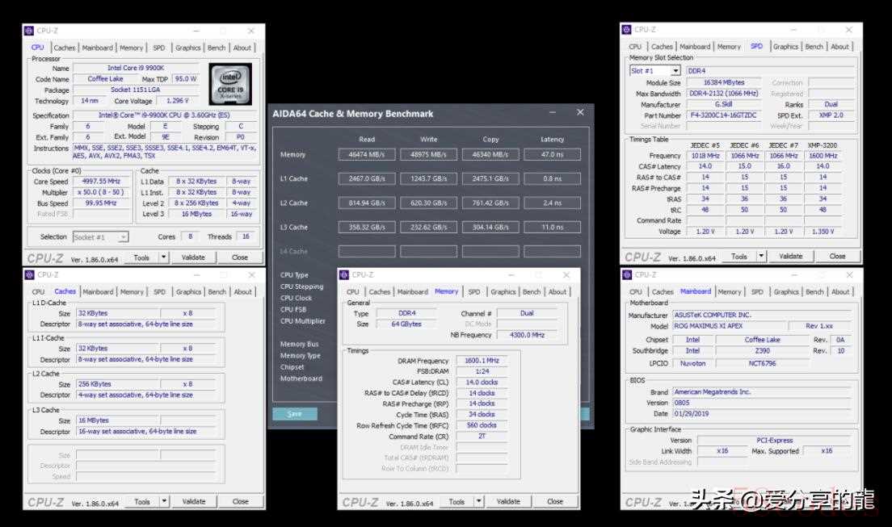Expand the Tools arrow in the Memory timings CPU-Z window
The image size is (892, 527).
479,502
